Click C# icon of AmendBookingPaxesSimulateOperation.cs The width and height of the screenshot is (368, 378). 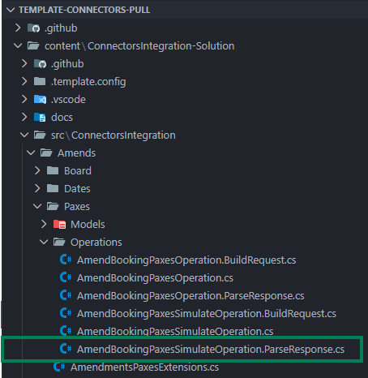(x=66, y=331)
